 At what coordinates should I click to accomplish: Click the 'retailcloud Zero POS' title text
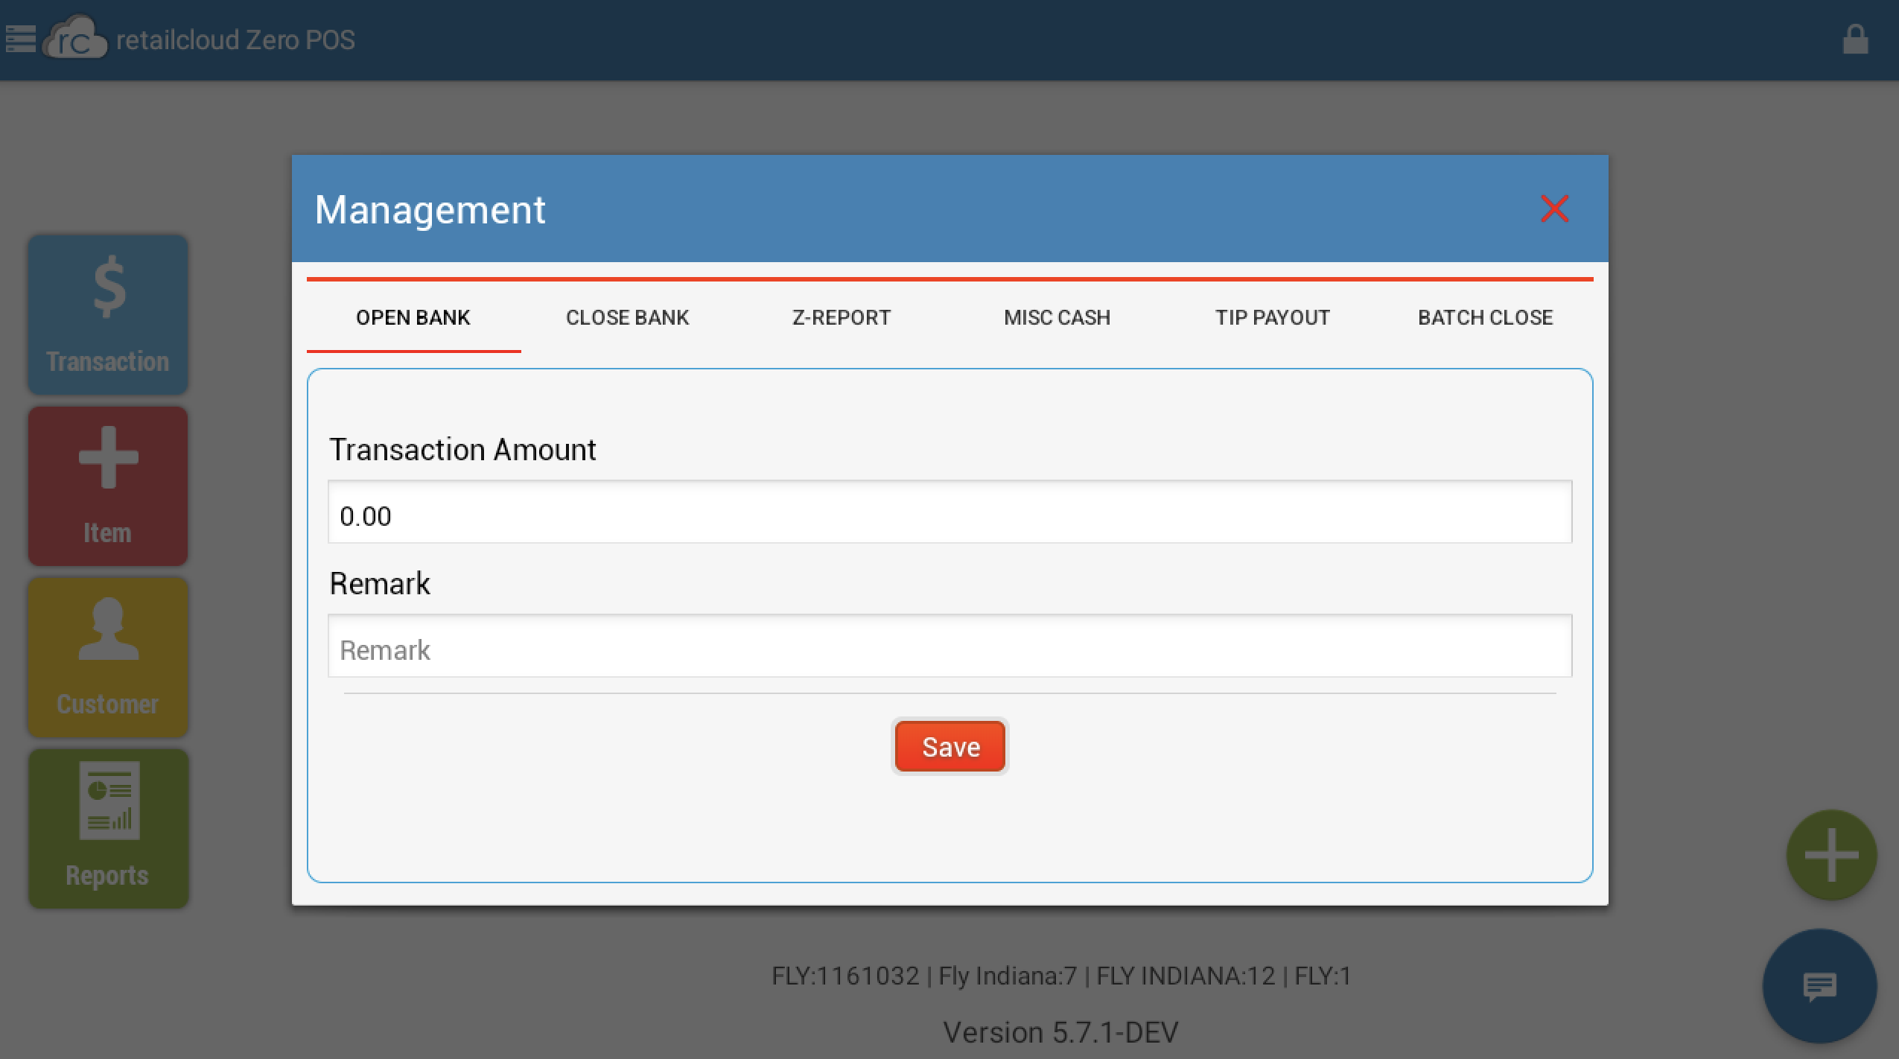coord(235,39)
